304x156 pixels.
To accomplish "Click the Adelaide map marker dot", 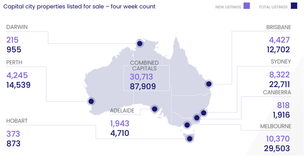I will tap(154, 109).
